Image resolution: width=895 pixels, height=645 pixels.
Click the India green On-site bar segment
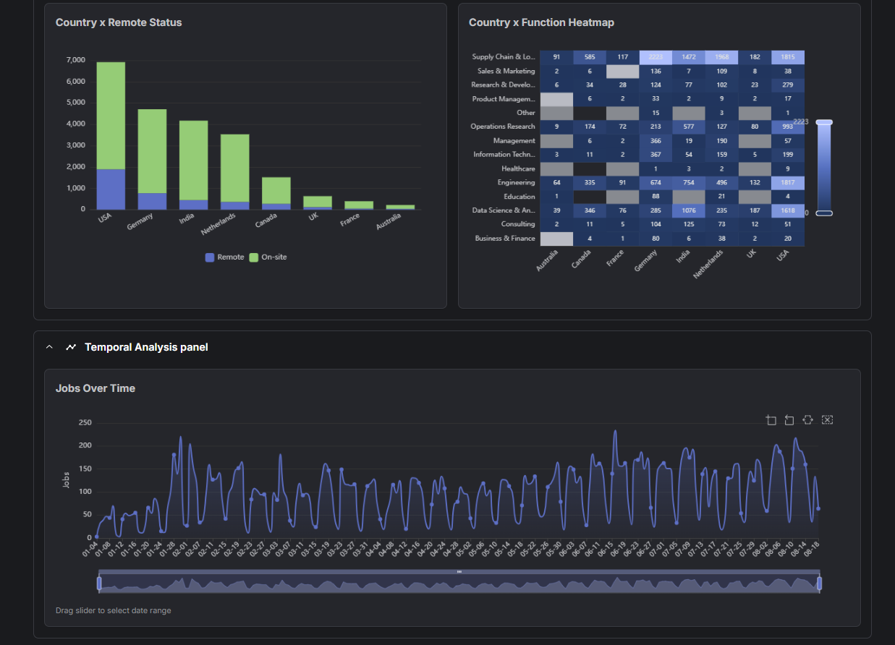[x=193, y=161]
